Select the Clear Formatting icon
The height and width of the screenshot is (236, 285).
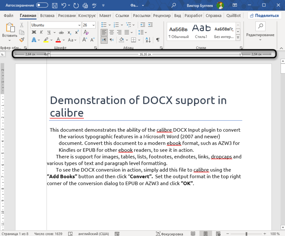point(86,32)
